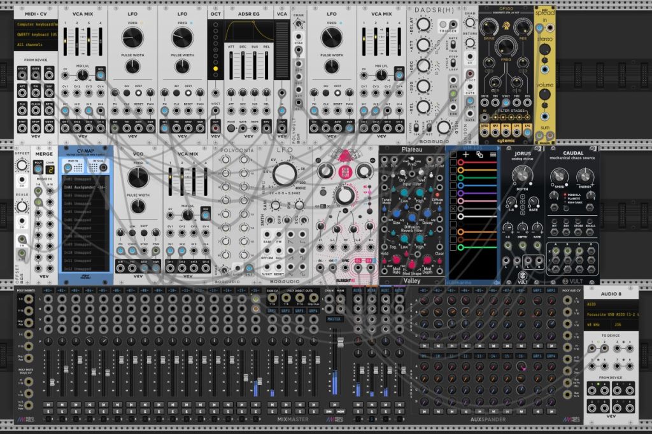Image resolution: width=652 pixels, height=434 pixels.
Task: Click the ENV output jack on ADSR EG
Action: [x=266, y=128]
